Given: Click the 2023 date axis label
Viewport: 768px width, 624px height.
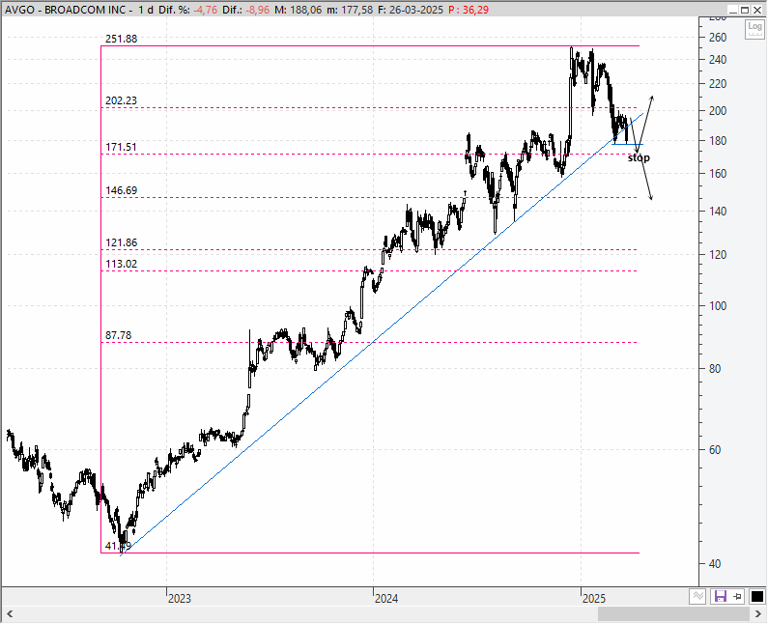Looking at the screenshot, I should 180,599.
